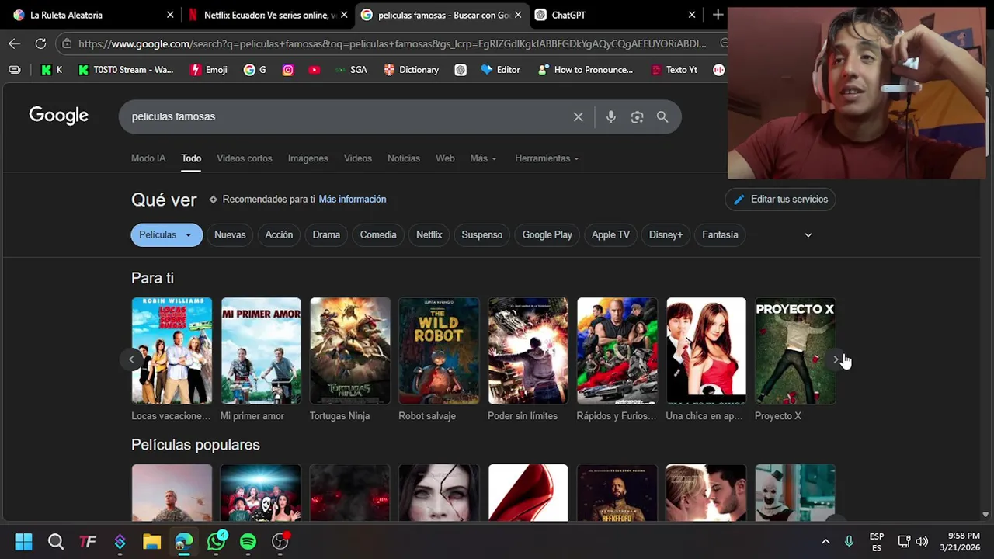Screen dimensions: 994x559
Task: Show hidden system tray icons
Action: (x=825, y=541)
